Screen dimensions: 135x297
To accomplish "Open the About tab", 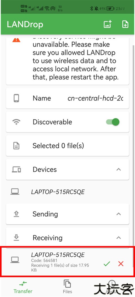I will [112, 287].
